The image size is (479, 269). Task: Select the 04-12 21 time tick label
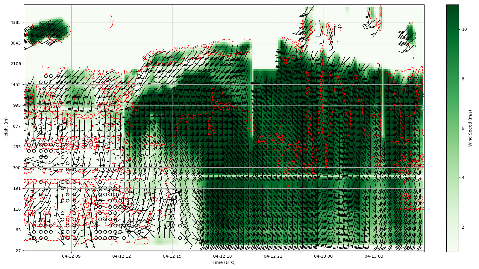coord(273,256)
